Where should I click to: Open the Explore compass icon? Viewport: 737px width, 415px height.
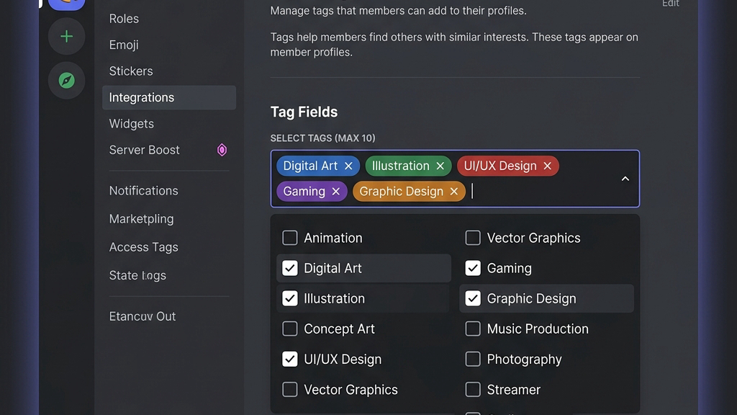tap(66, 81)
